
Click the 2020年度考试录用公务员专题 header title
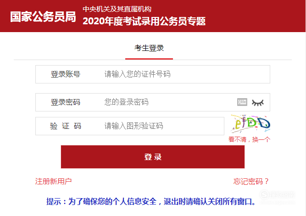tap(144, 21)
